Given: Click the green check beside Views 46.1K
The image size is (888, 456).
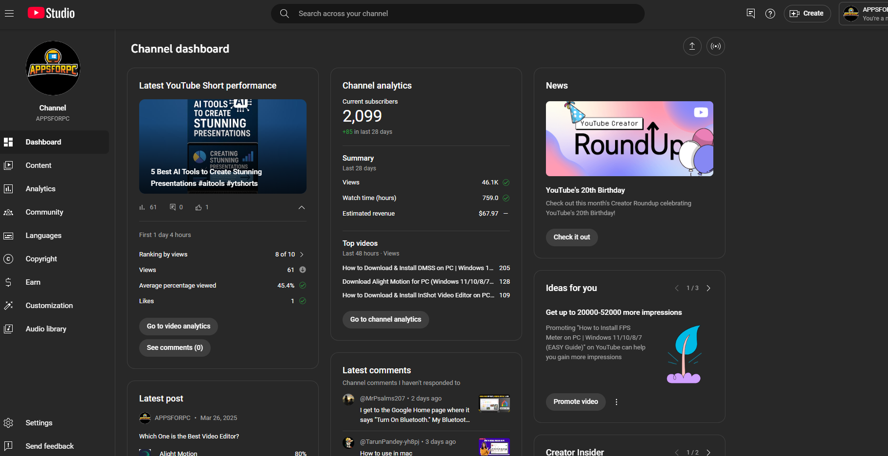Looking at the screenshot, I should [x=506, y=182].
